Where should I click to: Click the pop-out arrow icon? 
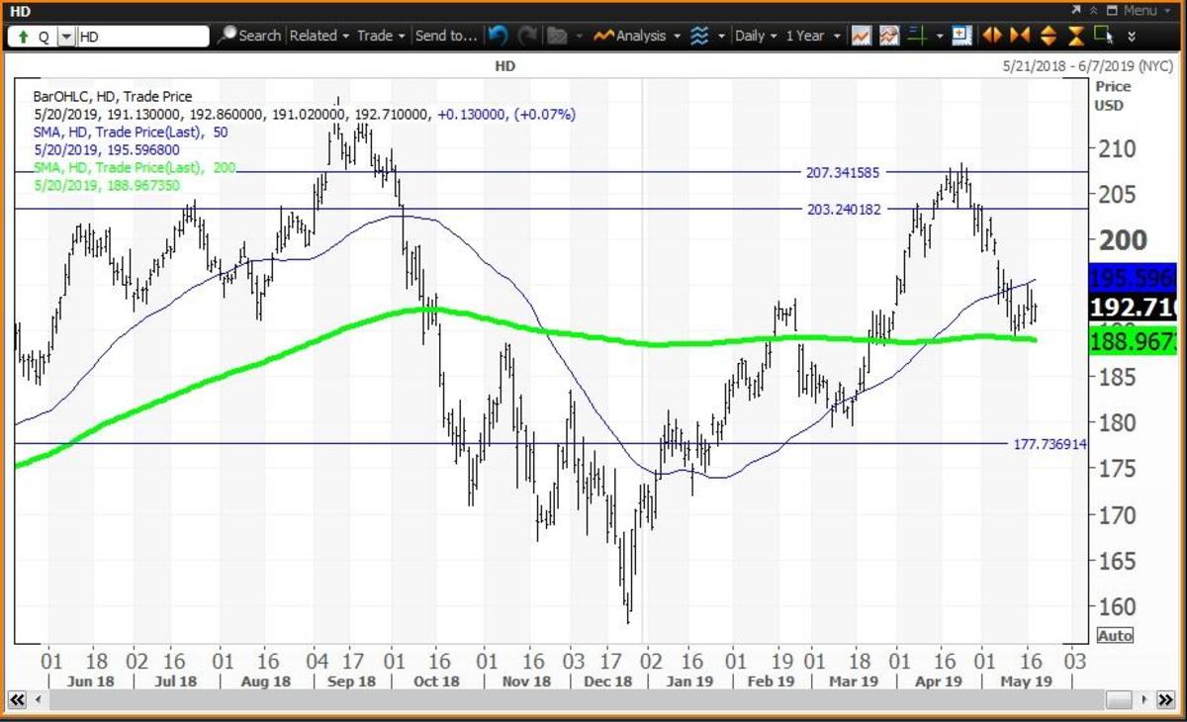tap(1075, 10)
